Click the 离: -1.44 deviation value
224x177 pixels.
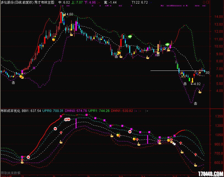[110, 2]
